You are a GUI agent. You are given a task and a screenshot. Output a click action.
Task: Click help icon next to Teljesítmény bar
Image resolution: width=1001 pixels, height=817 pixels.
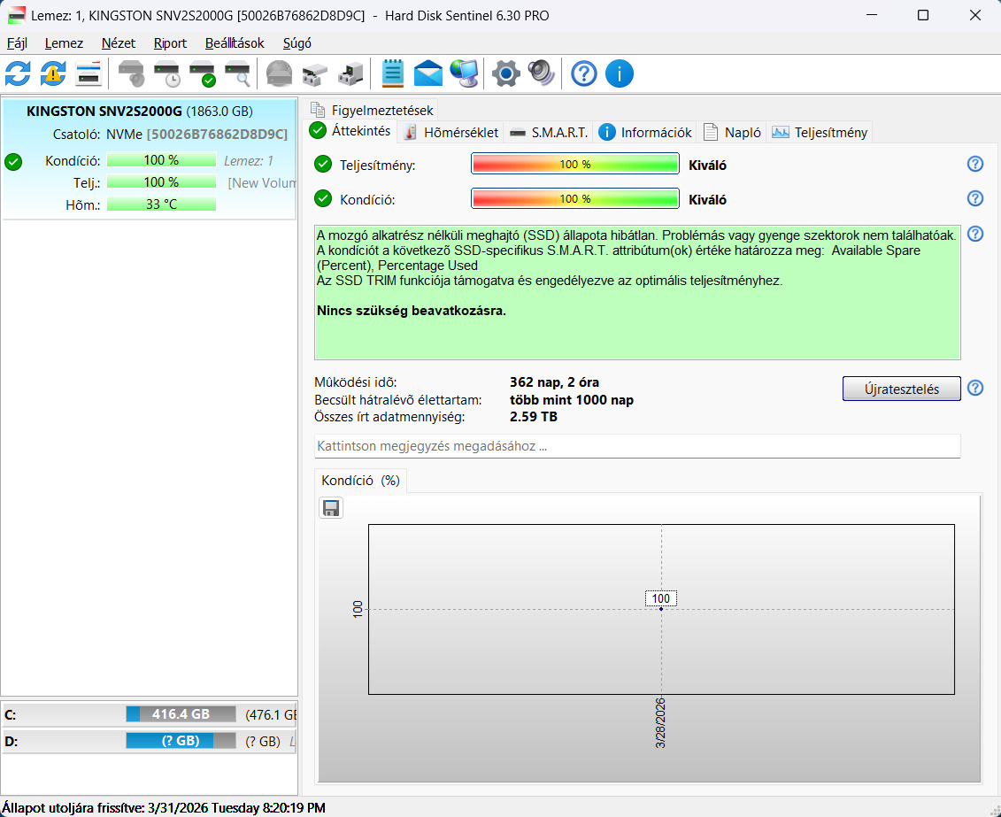[974, 164]
